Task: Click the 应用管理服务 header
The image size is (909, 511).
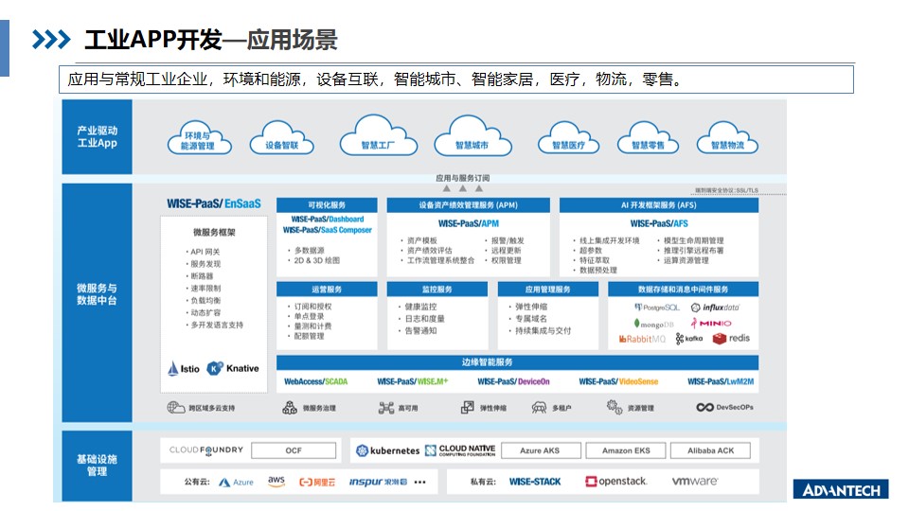Action: point(548,290)
